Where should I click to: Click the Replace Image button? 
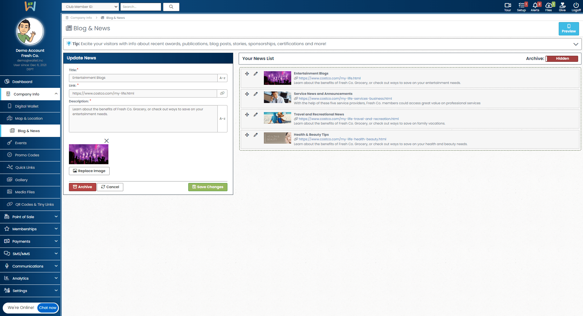(x=89, y=171)
